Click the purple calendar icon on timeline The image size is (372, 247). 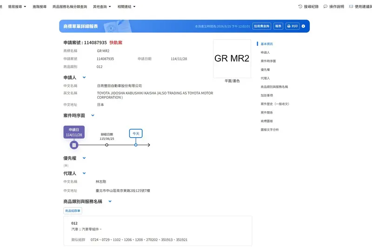point(74,145)
